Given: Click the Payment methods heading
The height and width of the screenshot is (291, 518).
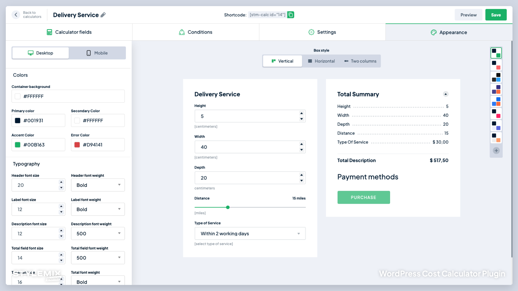Looking at the screenshot, I should 368,177.
